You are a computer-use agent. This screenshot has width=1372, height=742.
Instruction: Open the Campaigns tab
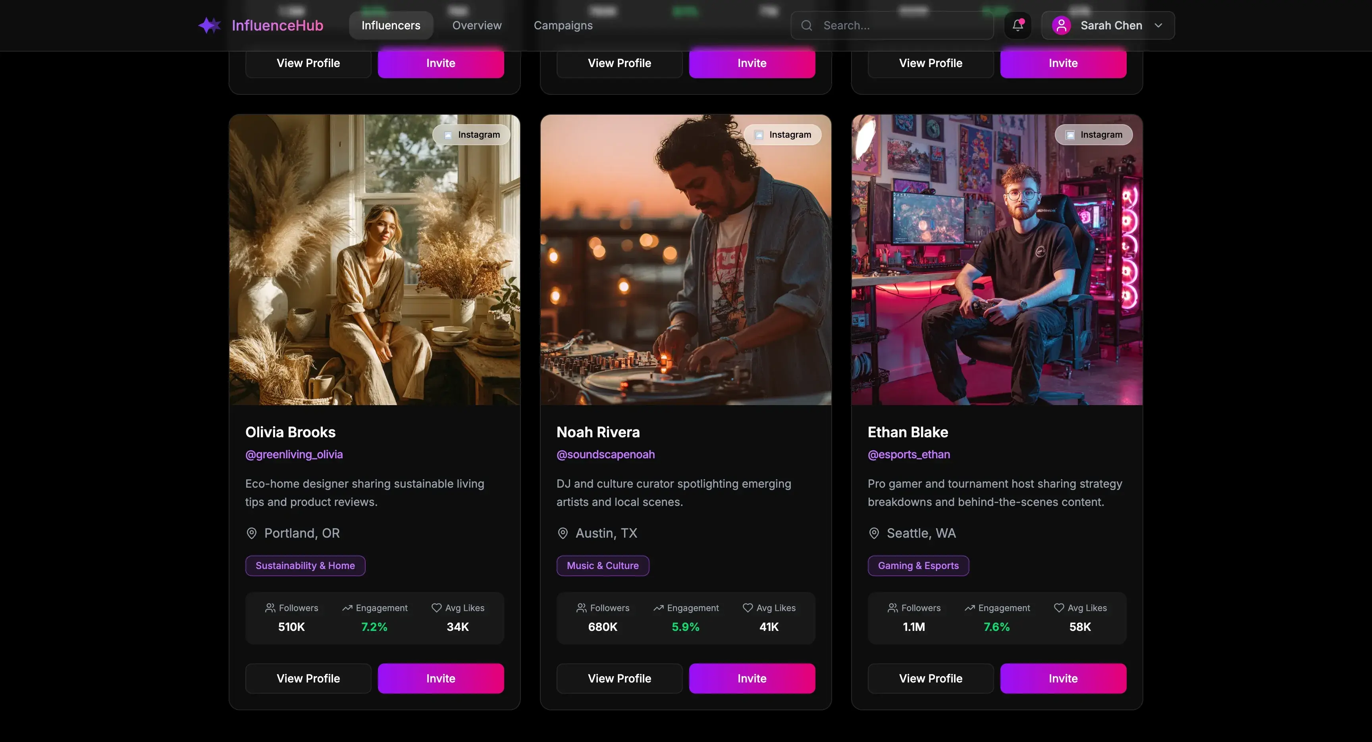(x=563, y=25)
